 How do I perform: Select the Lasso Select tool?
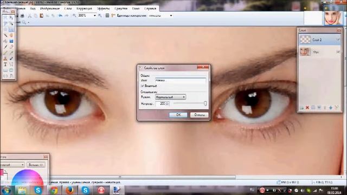[5, 23]
